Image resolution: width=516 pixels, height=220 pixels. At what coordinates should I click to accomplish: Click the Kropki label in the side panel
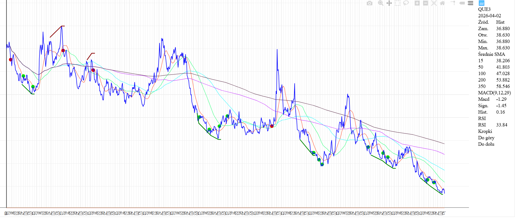click(x=485, y=131)
